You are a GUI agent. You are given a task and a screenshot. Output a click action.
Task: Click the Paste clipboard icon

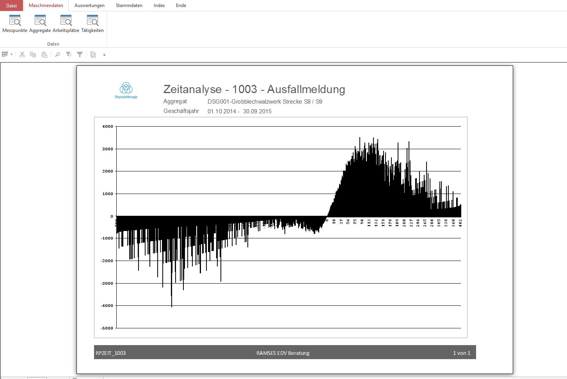[44, 55]
